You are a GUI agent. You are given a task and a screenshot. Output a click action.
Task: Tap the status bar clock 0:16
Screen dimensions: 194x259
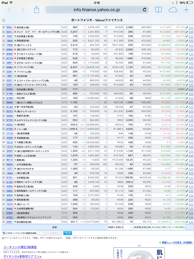(x=97, y=3)
